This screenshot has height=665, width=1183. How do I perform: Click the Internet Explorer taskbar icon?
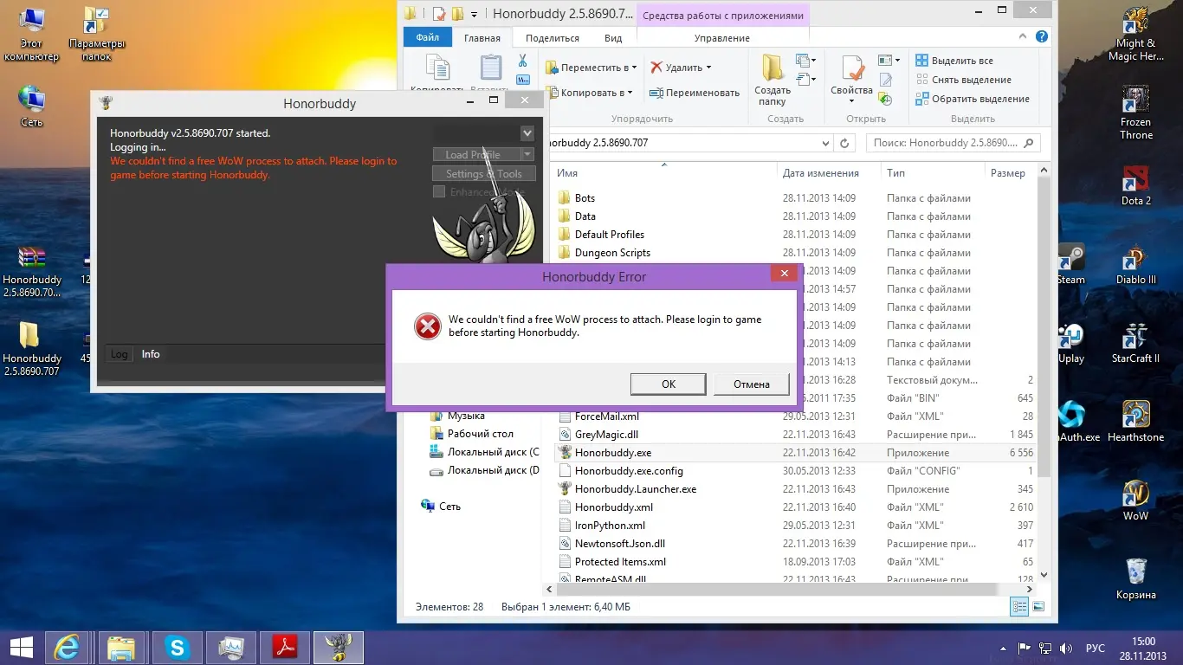(68, 648)
